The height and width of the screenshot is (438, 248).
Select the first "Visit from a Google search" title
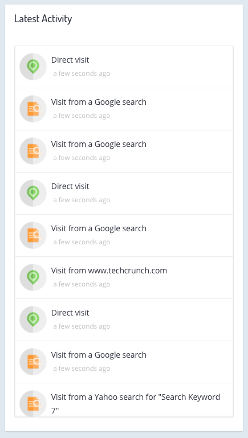pos(99,102)
